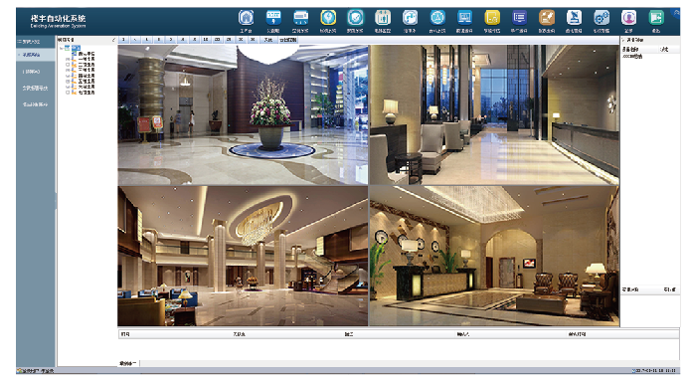Open the elevator monitoring icon

tap(383, 18)
